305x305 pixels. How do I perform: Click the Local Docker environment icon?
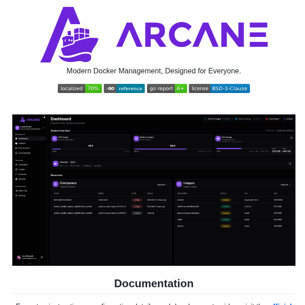17,128
